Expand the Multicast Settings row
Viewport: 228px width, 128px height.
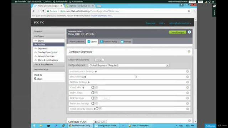click(x=187, y=103)
